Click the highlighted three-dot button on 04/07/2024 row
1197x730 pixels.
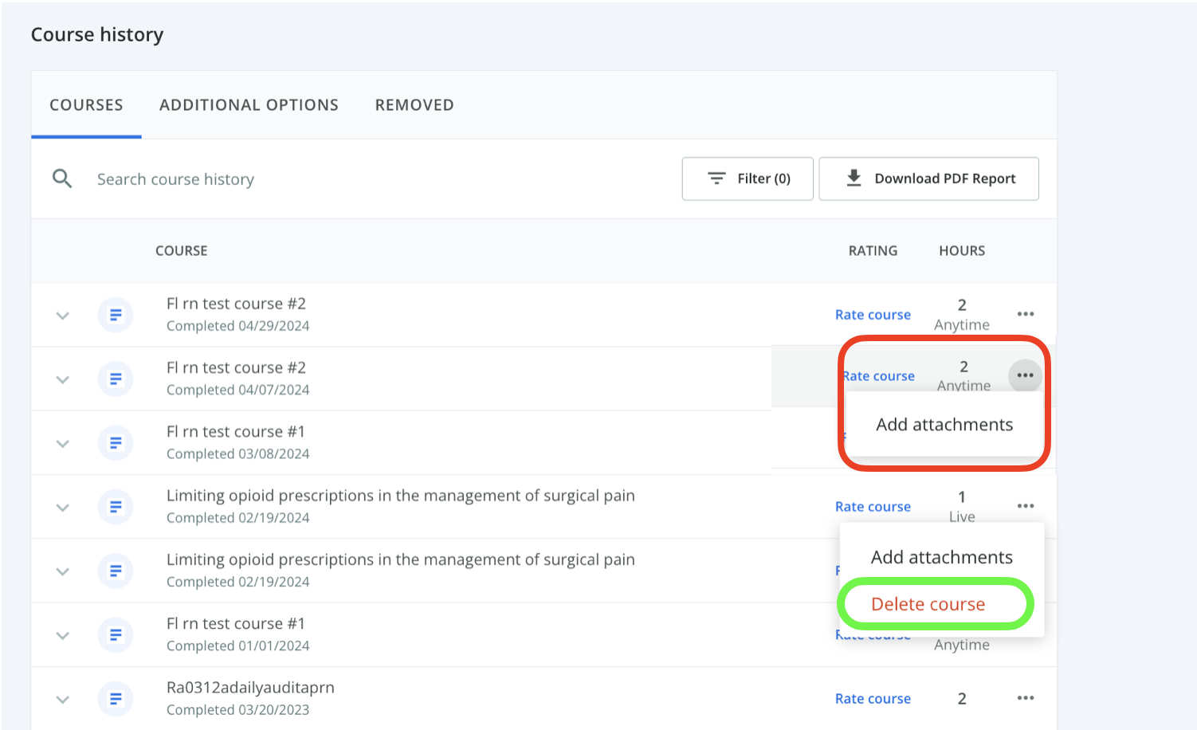pos(1025,375)
